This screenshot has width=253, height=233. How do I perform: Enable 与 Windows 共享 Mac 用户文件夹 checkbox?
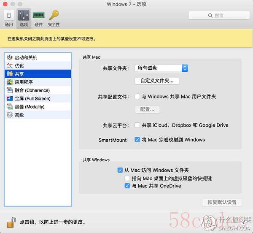(137, 97)
